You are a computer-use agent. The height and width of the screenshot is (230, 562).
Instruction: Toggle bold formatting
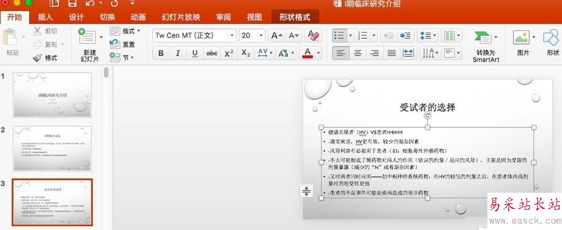[x=161, y=53]
